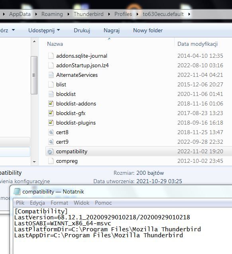The width and height of the screenshot is (232, 254).
Task: Select the blocklist file name
Action: (x=66, y=94)
